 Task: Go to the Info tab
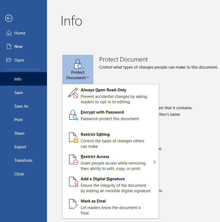coord(23,79)
